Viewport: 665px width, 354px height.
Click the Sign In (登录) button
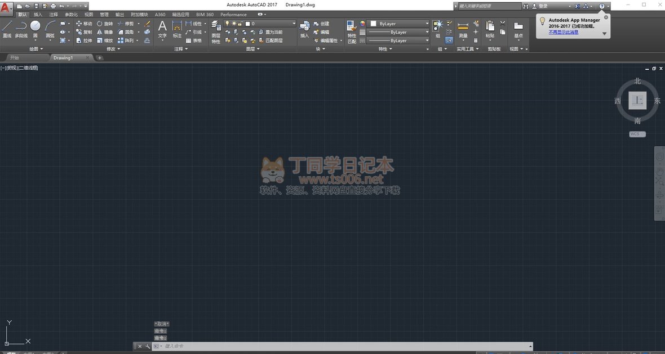(x=542, y=6)
